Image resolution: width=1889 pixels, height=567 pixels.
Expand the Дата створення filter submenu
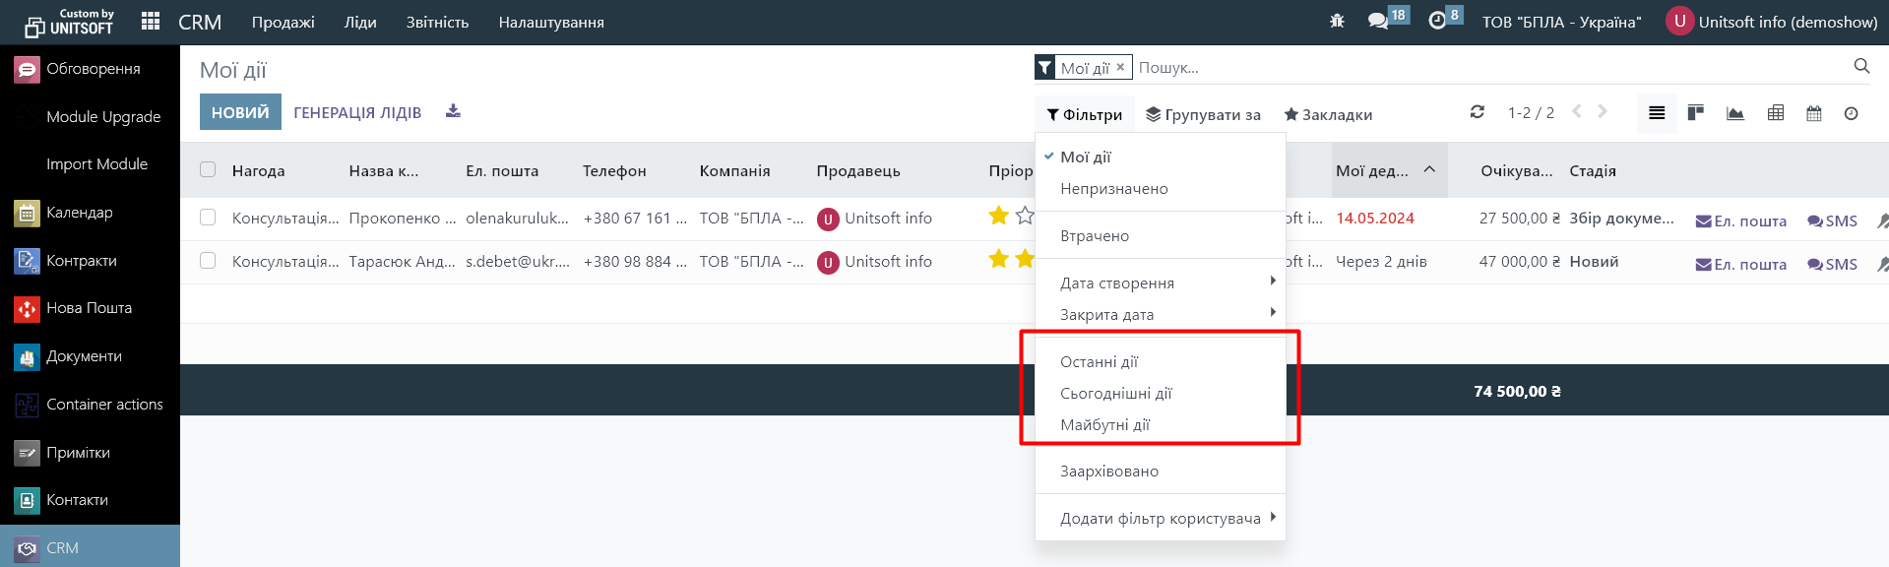pyautogui.click(x=1160, y=283)
